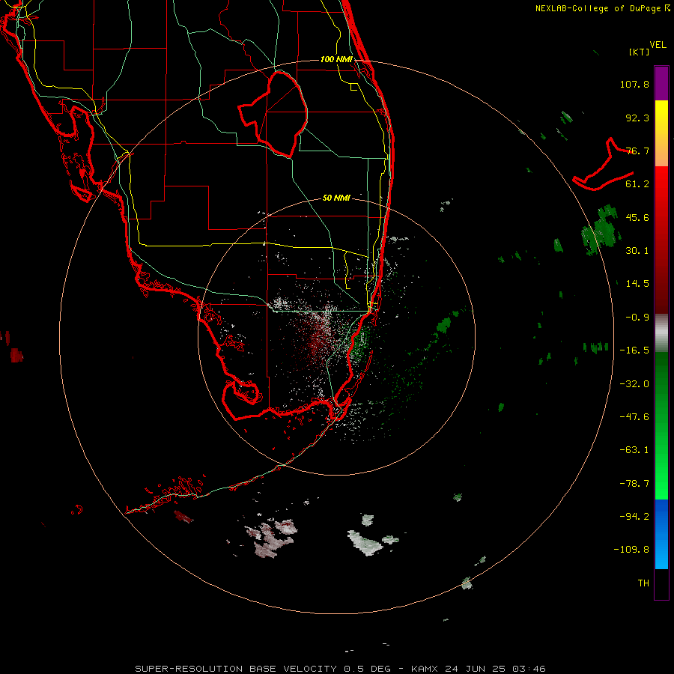Image resolution: width=674 pixels, height=674 pixels.
Task: Click the -32.0 velocity scale value
Action: (x=634, y=384)
